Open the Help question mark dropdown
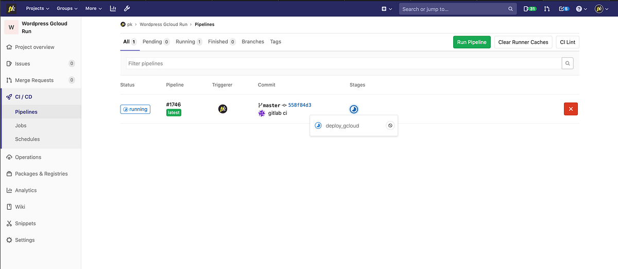This screenshot has width=618, height=269. tap(581, 9)
